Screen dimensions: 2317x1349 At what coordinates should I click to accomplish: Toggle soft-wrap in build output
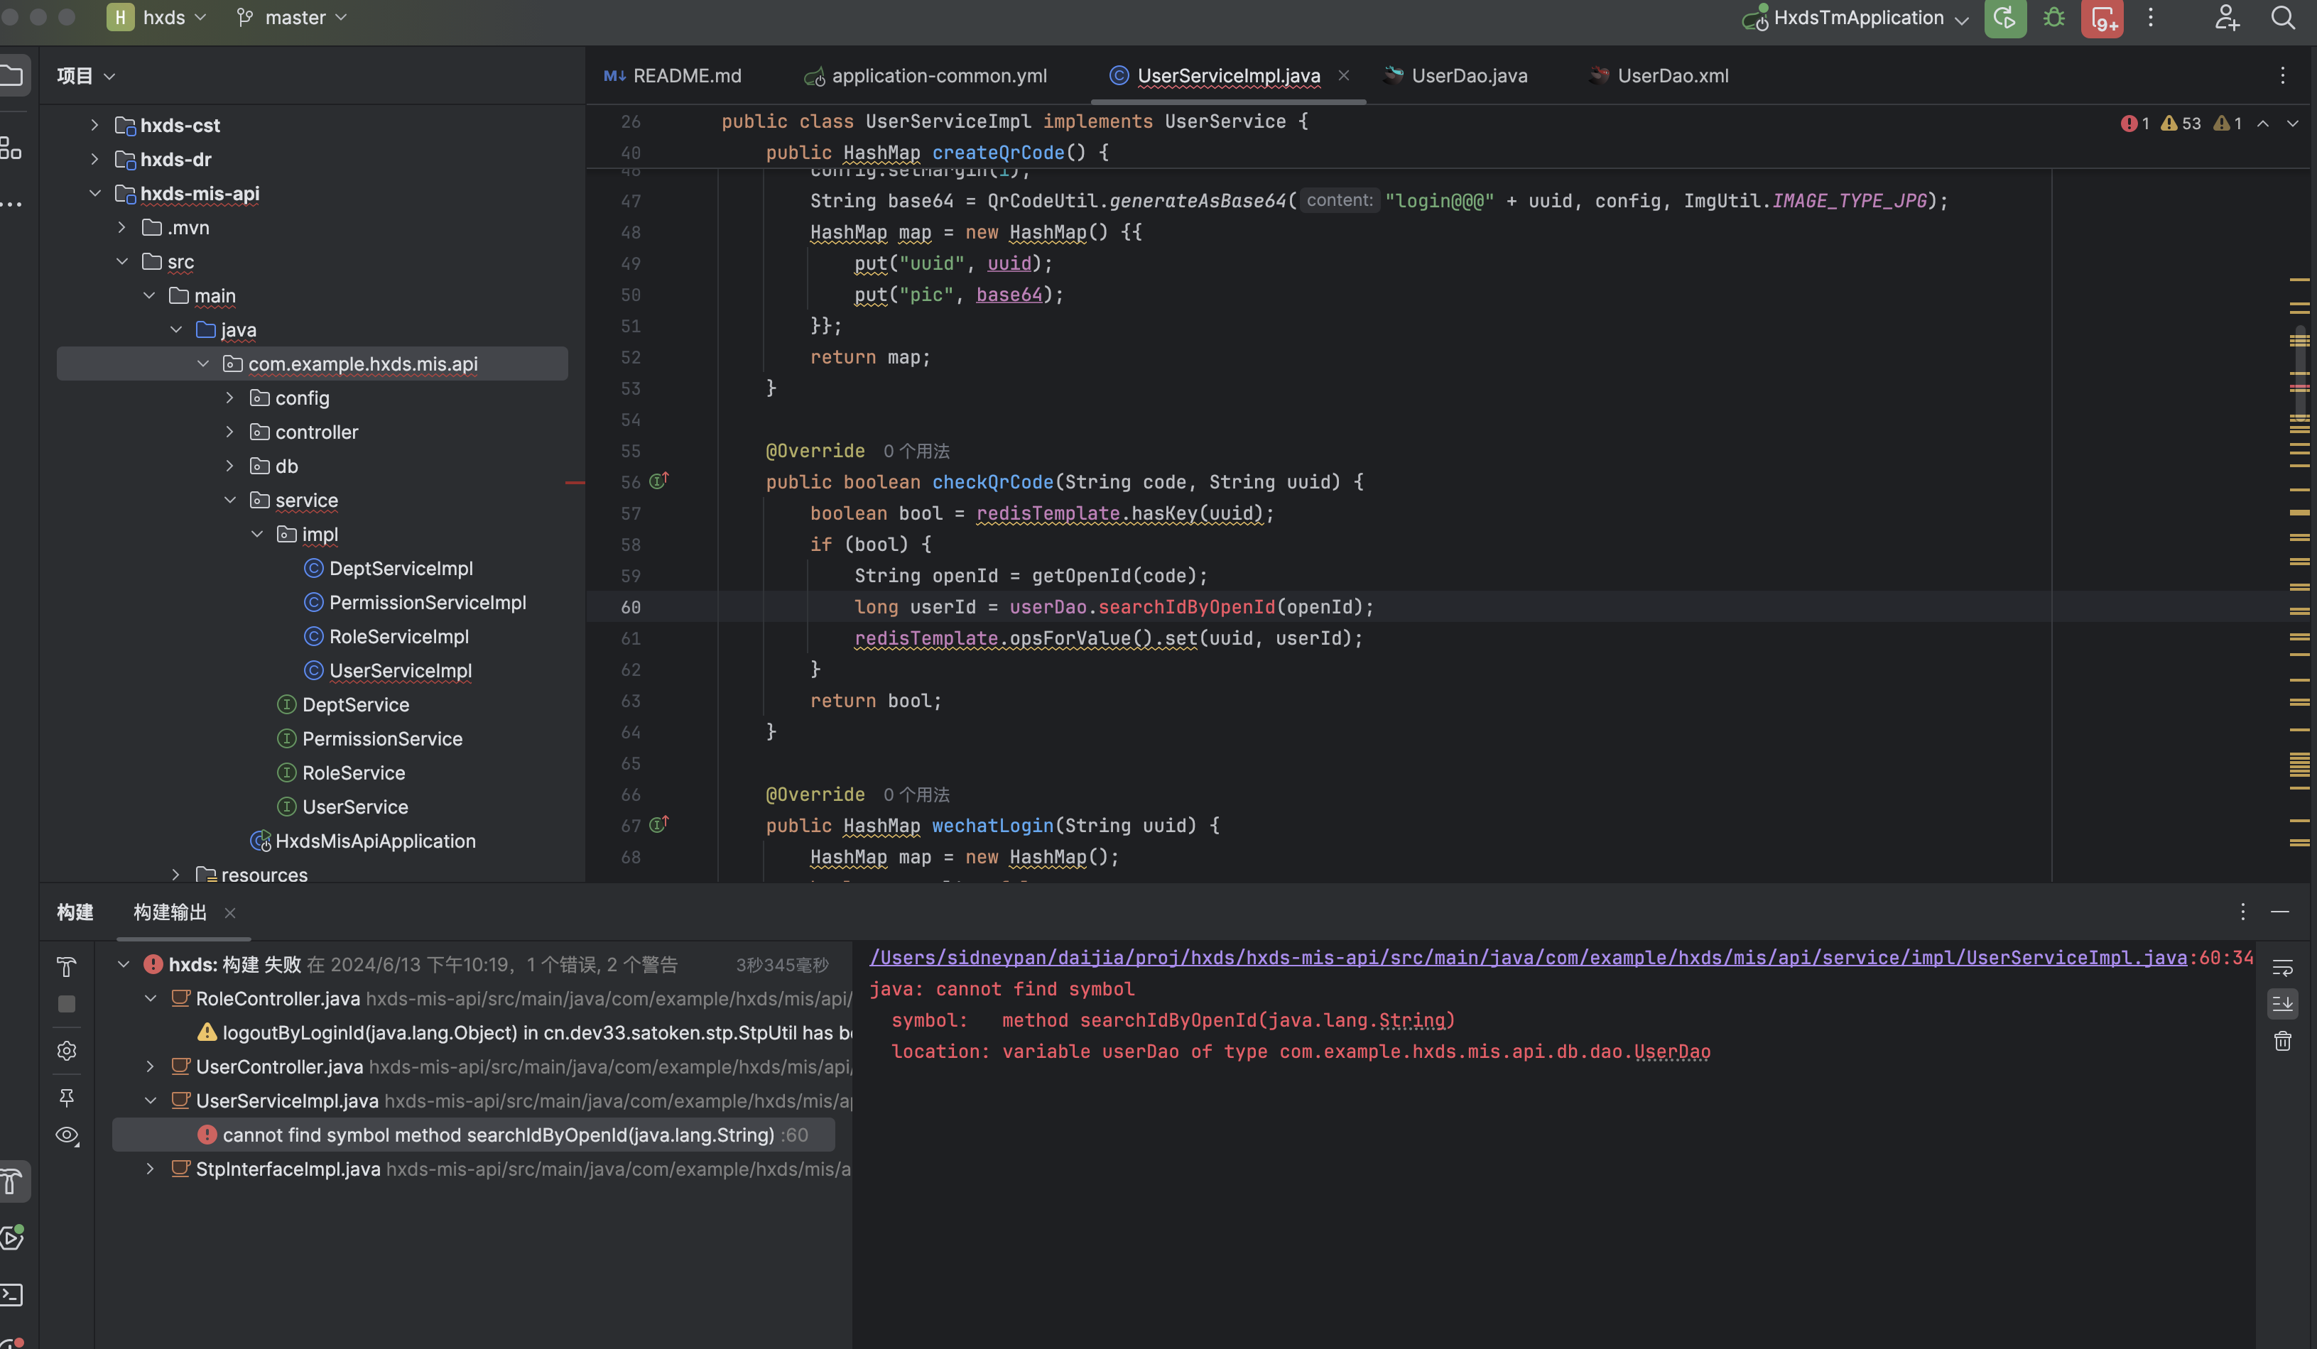2283,968
